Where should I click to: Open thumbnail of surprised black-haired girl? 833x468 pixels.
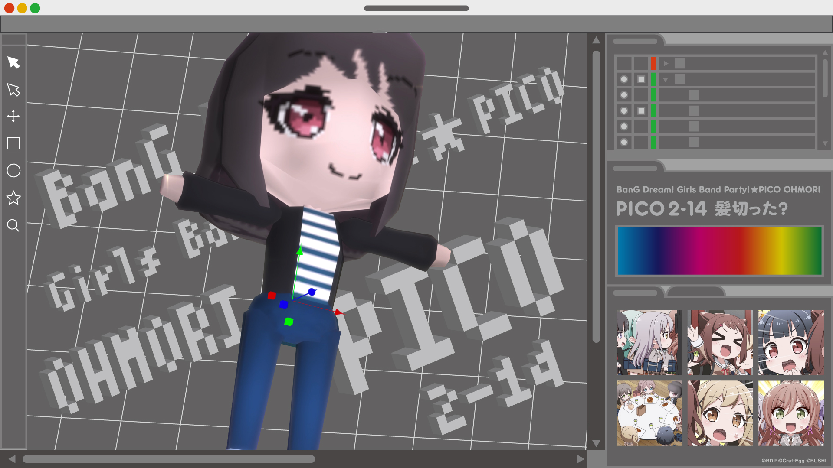(x=791, y=342)
